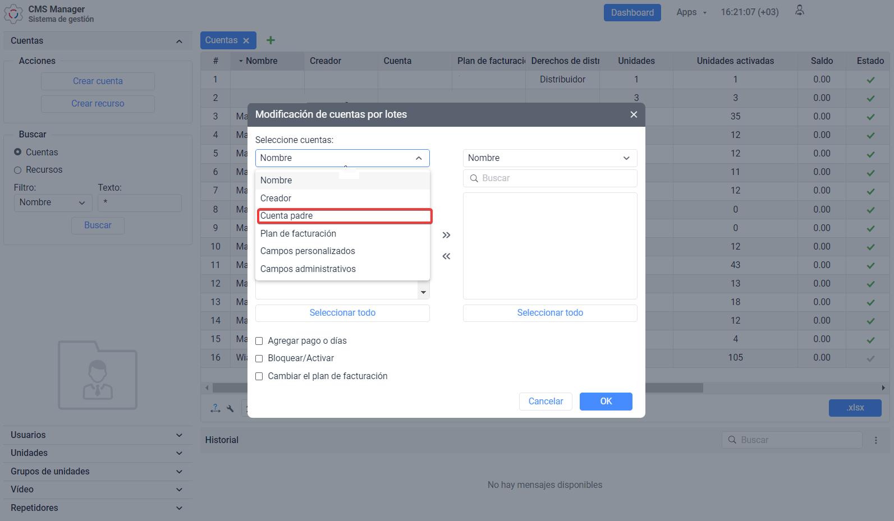
Task: Expand the Apps dropdown in header
Action: point(691,12)
